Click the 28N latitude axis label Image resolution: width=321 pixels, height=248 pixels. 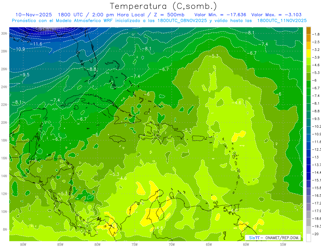click(4, 51)
